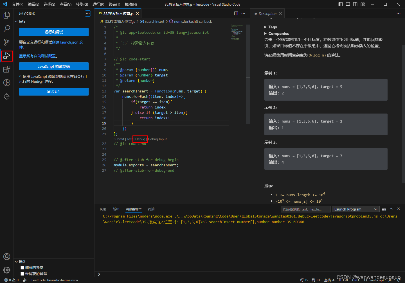405x283 pixels.
Task: Click the 运行和调试 button
Action: coord(54,32)
